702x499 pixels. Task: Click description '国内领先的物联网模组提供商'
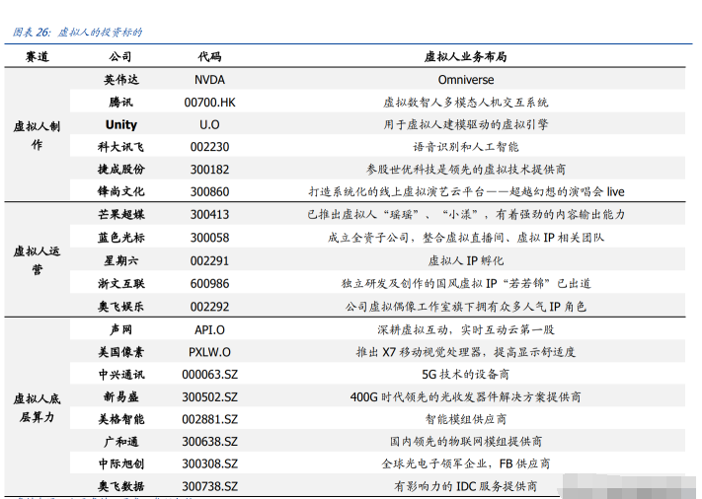(x=466, y=442)
